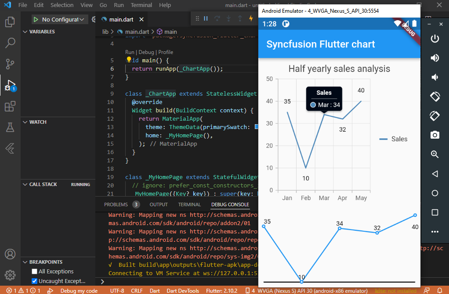Screen dimensions: 449x294
Task: Take a screenshot with the emulator camera icon
Action: [435, 135]
